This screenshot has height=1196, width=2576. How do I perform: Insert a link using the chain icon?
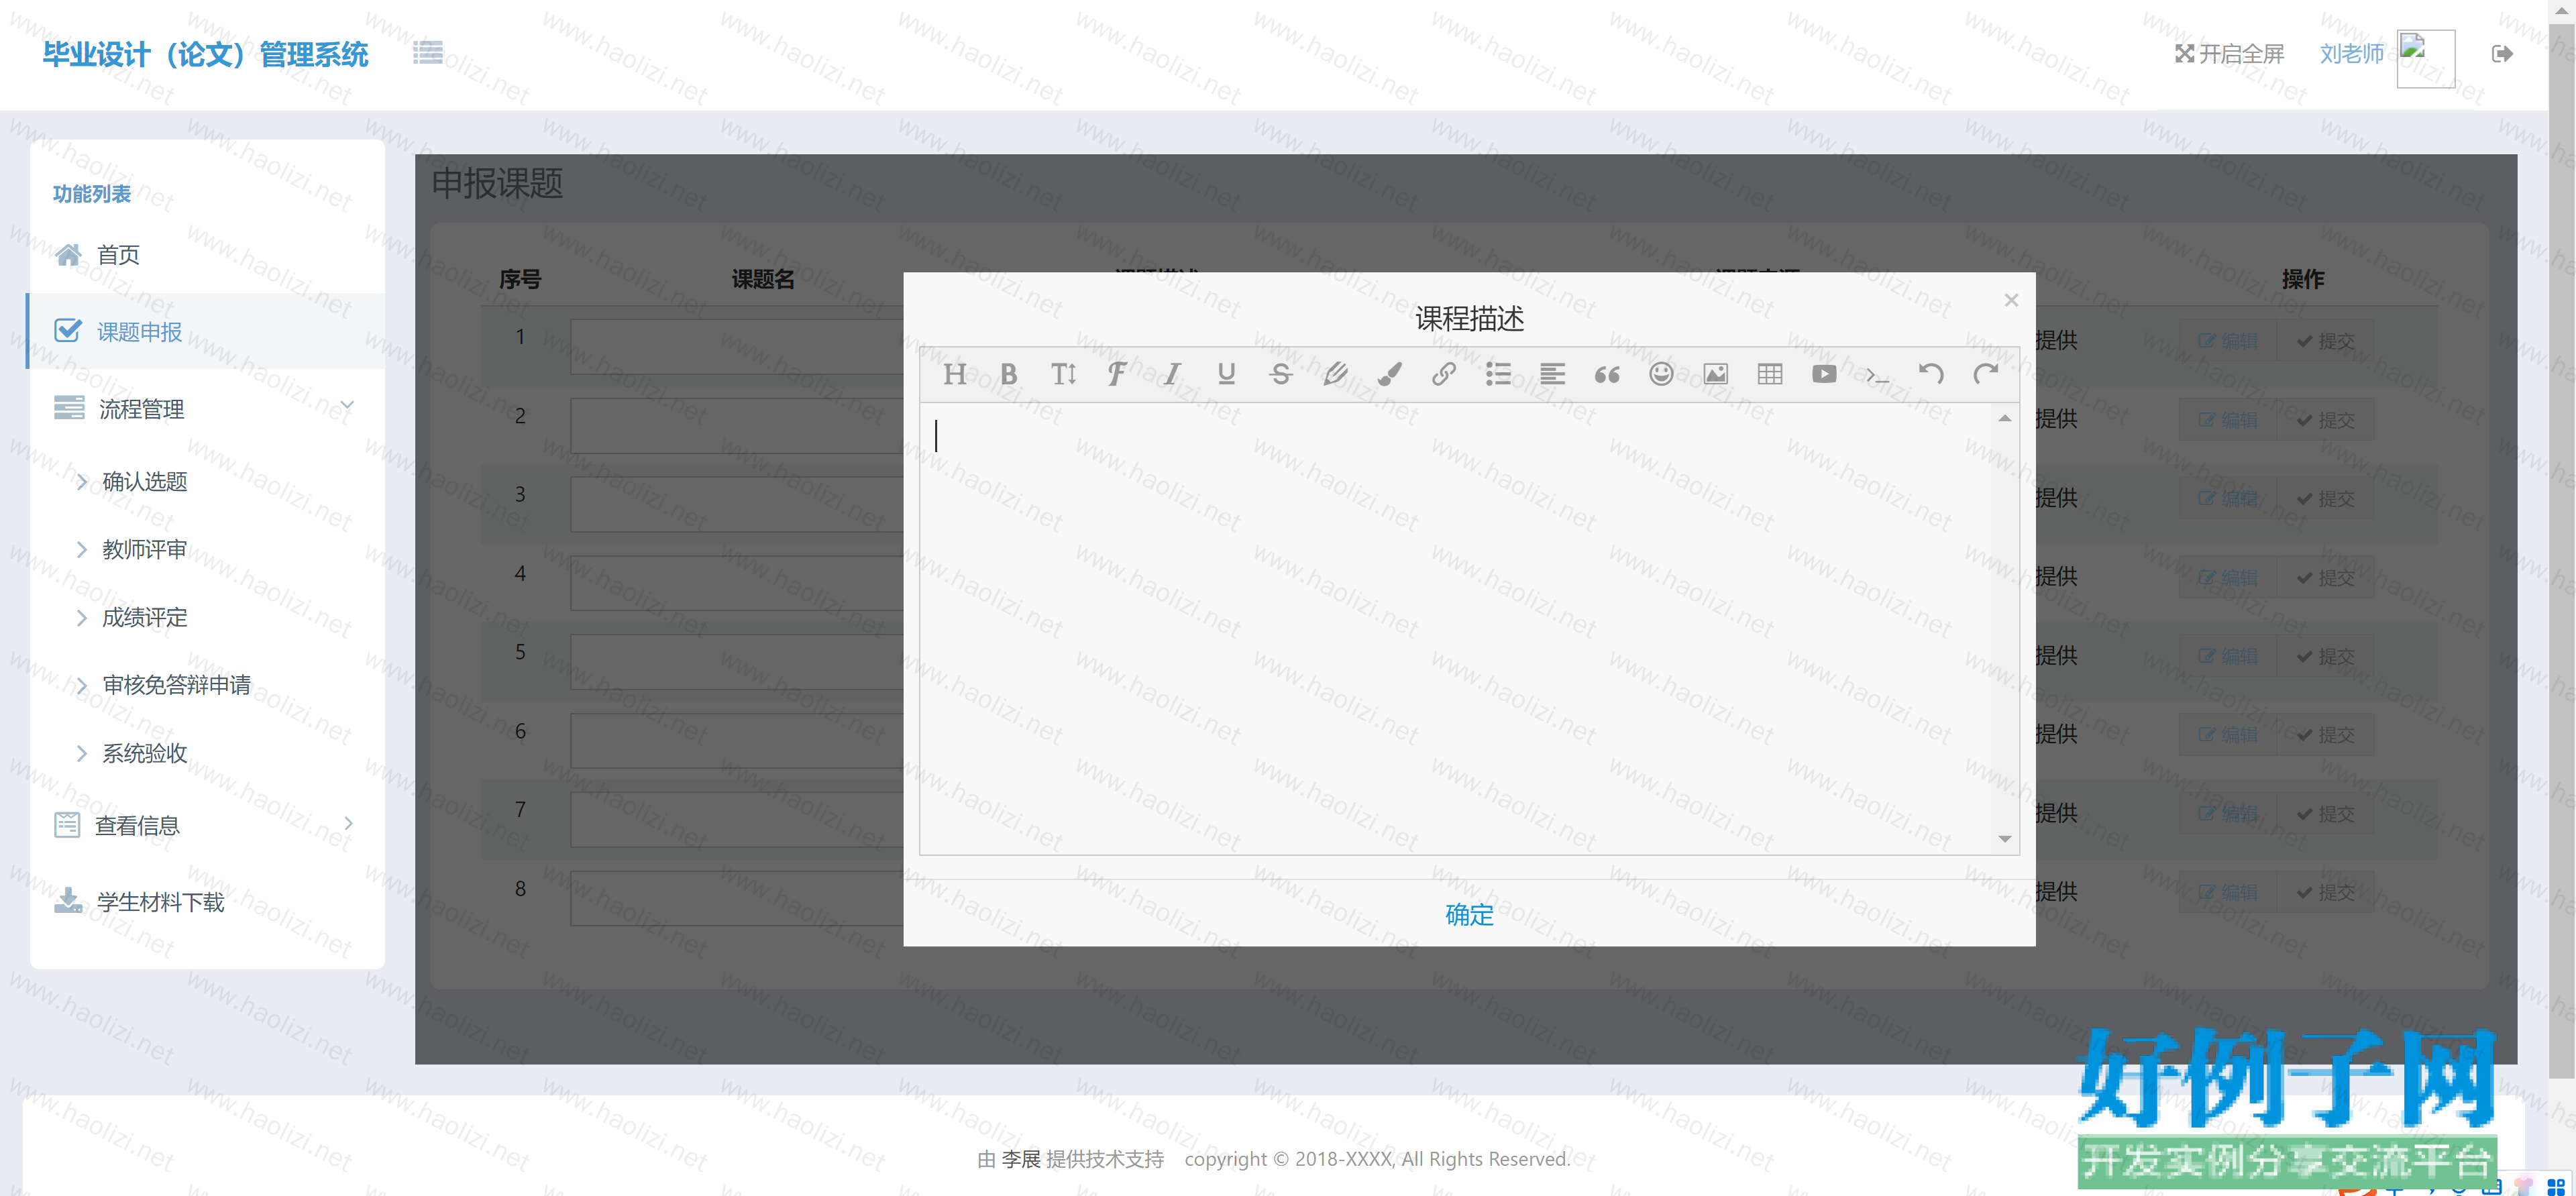1443,374
